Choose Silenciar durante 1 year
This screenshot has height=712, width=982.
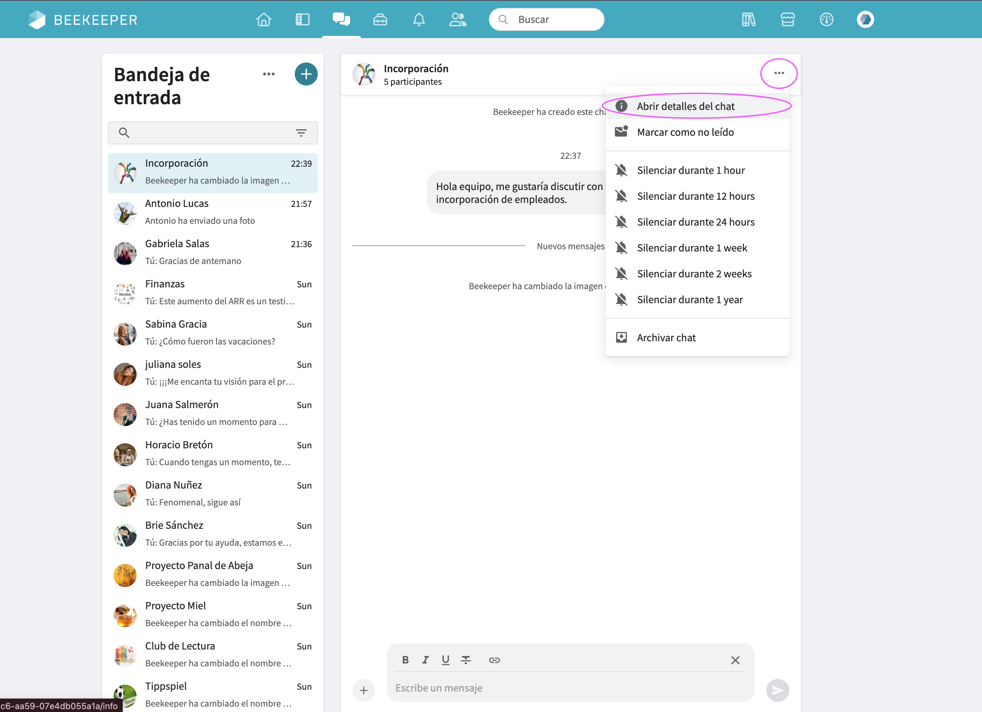point(697,300)
